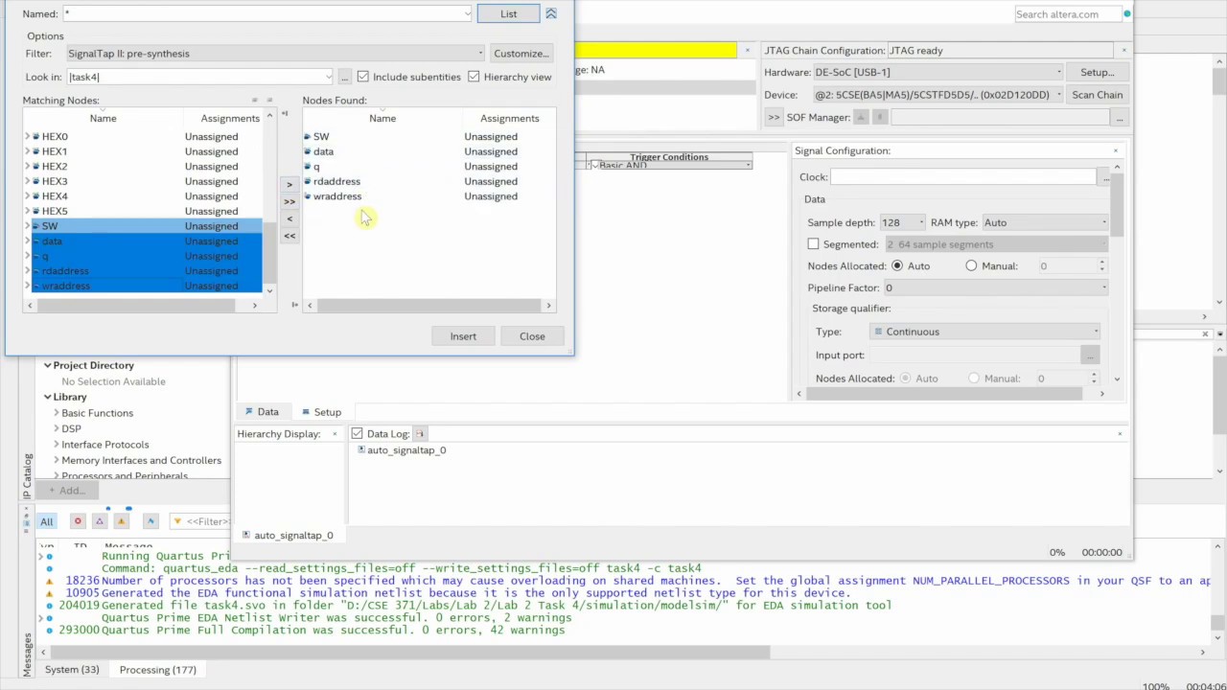Expand the HEX0 node in Matching Nodes

pos(27,137)
